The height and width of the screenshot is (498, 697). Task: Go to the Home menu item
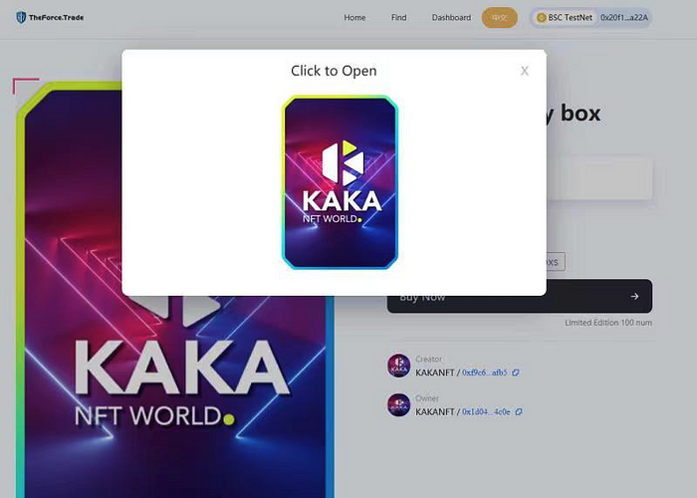click(354, 17)
